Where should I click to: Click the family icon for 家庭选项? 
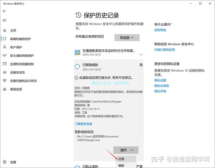[5, 89]
